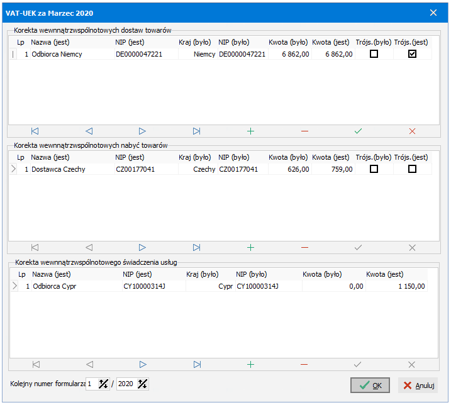This screenshot has width=451, height=405.
Task: Click Kwota (jest) column header in deliveries grid
Action: (331, 42)
